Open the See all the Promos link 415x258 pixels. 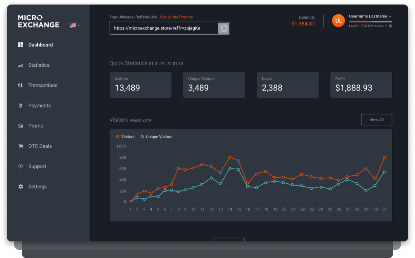176,17
